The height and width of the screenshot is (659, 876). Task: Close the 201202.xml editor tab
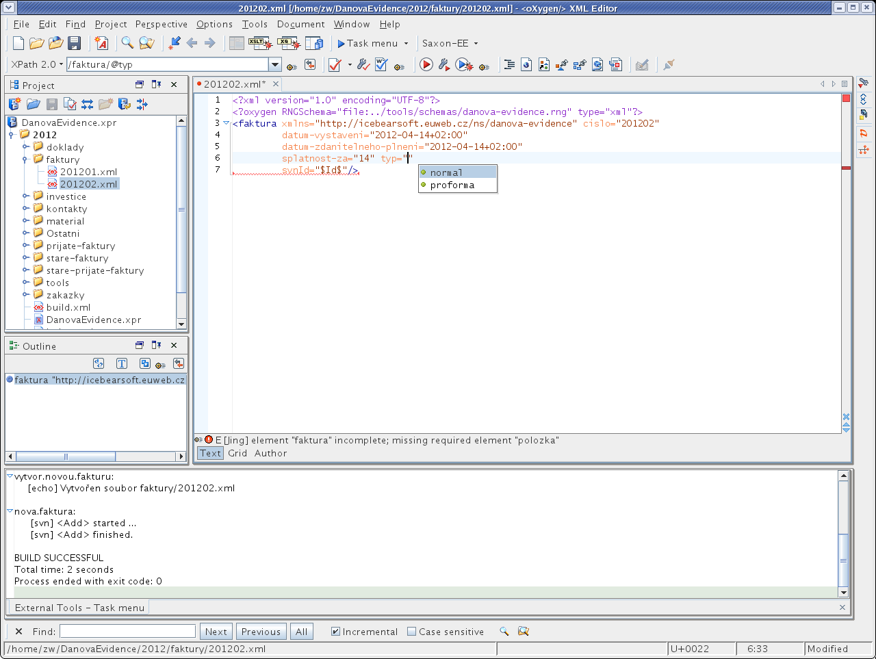[x=276, y=83]
